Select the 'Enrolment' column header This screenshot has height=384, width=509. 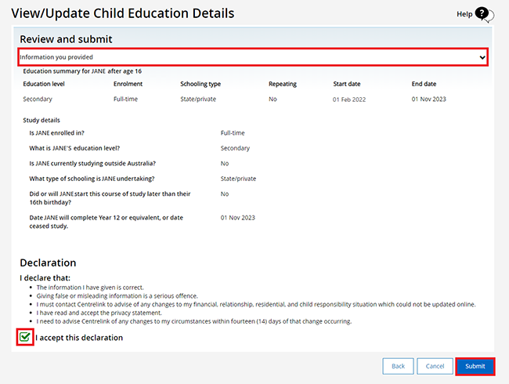click(x=128, y=83)
